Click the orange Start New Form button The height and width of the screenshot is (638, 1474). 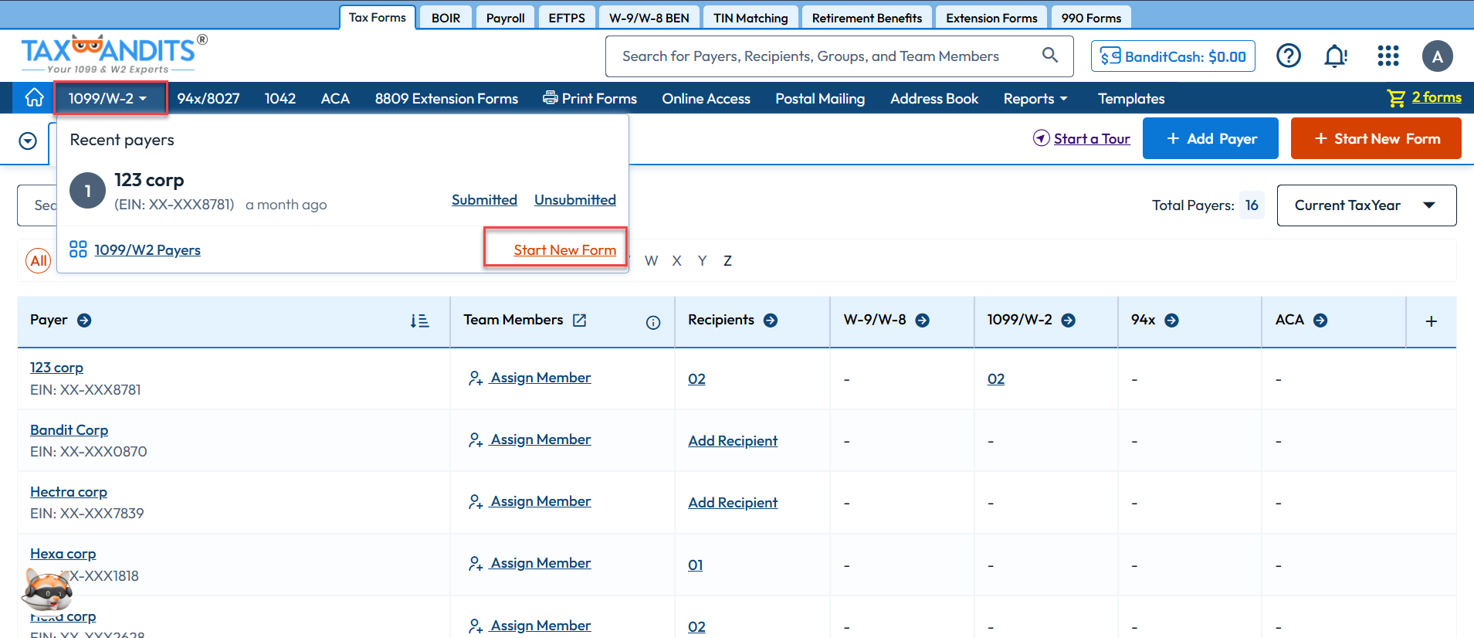(1376, 138)
